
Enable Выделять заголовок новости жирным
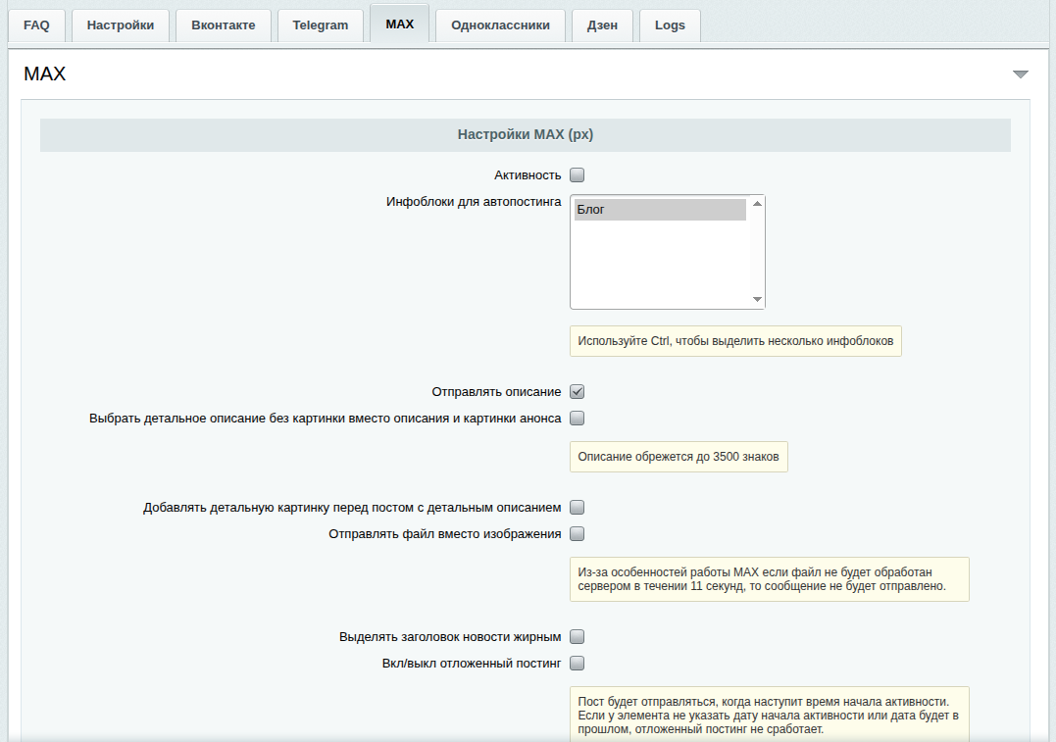(x=578, y=637)
